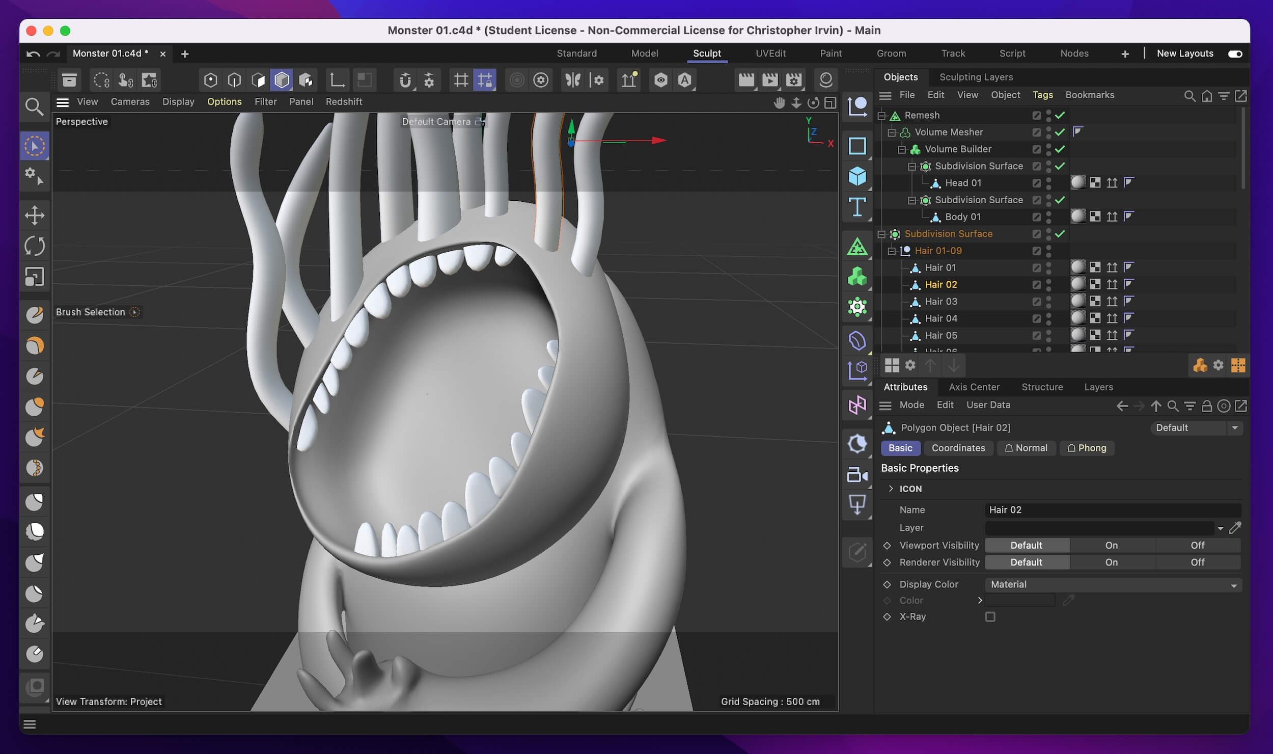This screenshot has width=1273, height=754.
Task: Open the Render View clapperboard icon
Action: coord(746,80)
